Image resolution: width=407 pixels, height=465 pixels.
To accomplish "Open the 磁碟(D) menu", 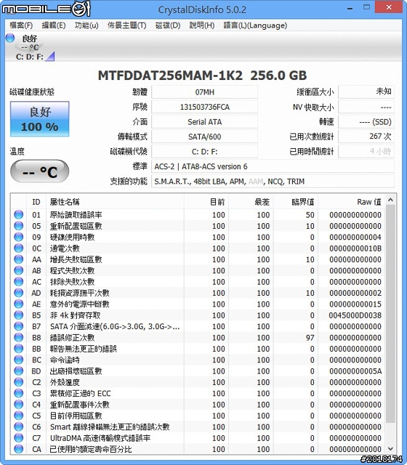I will coord(168,25).
